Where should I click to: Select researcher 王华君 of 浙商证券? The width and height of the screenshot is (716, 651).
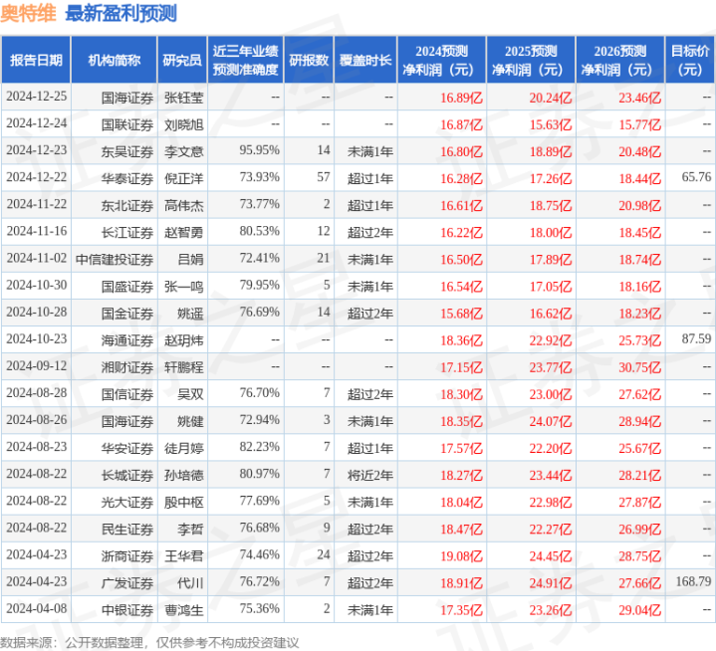point(183,556)
